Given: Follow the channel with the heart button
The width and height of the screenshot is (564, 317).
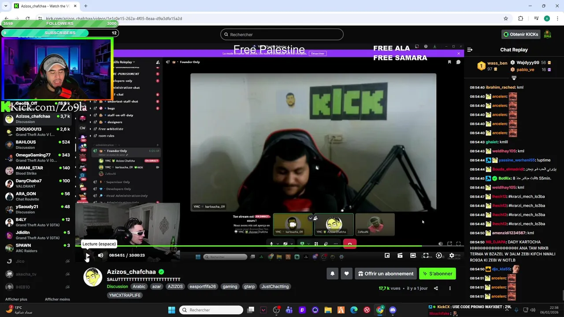Looking at the screenshot, I should [x=347, y=274].
